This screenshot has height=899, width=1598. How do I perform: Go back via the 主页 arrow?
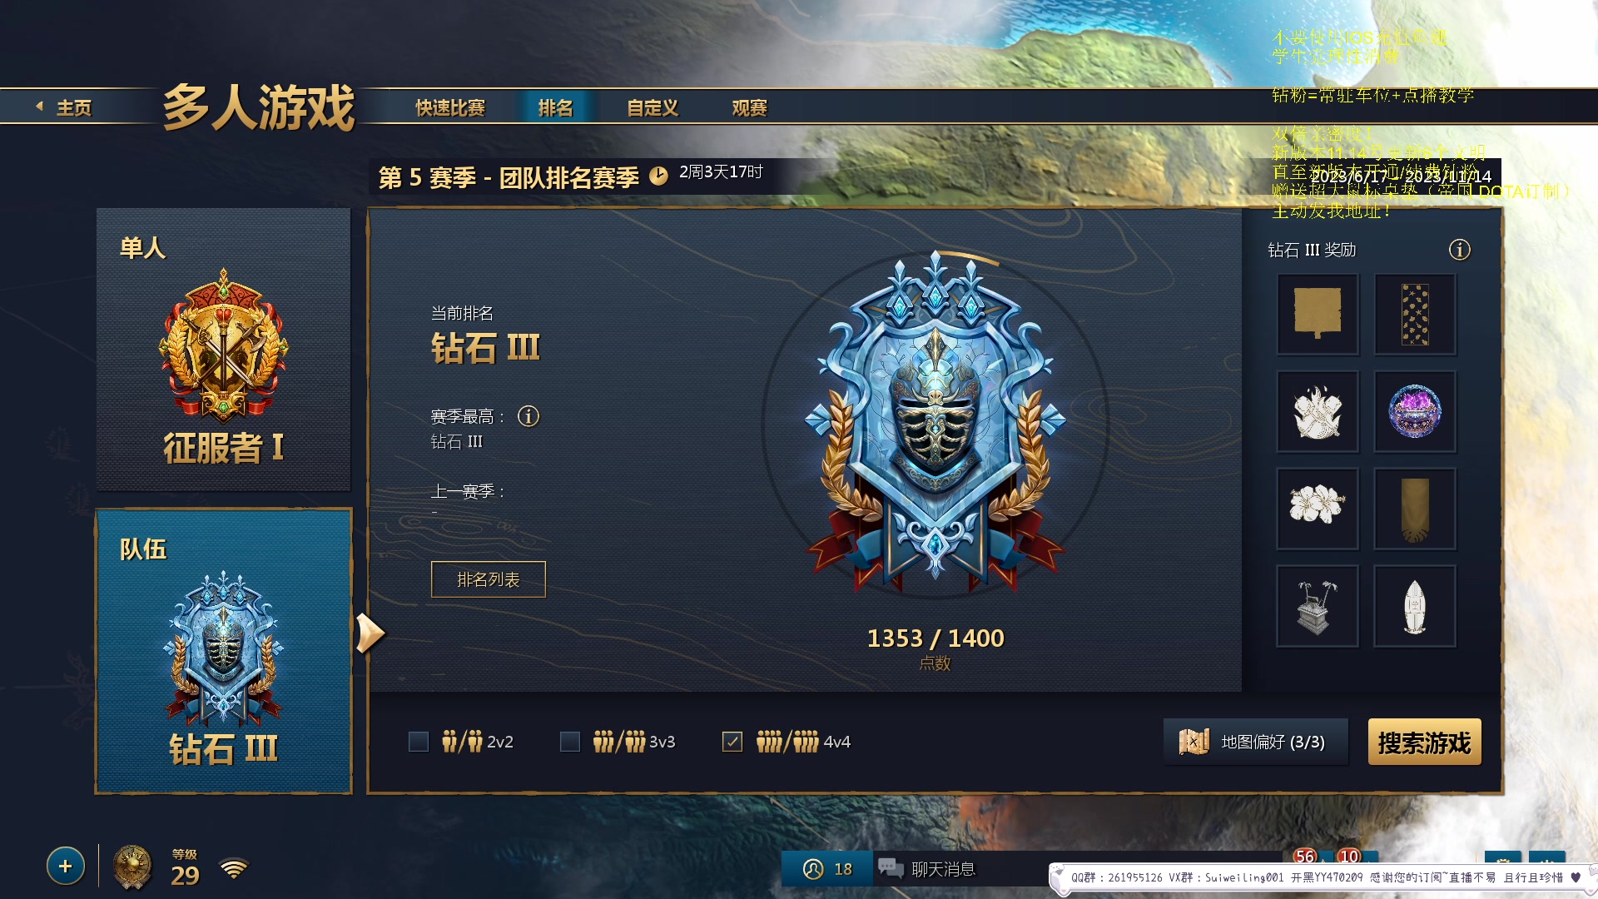[63, 107]
